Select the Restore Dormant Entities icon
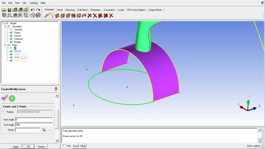 (x=84, y=16)
